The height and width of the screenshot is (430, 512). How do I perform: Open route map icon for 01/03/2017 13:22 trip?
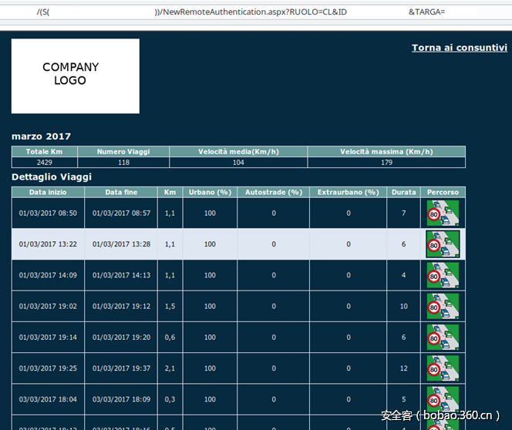443,244
